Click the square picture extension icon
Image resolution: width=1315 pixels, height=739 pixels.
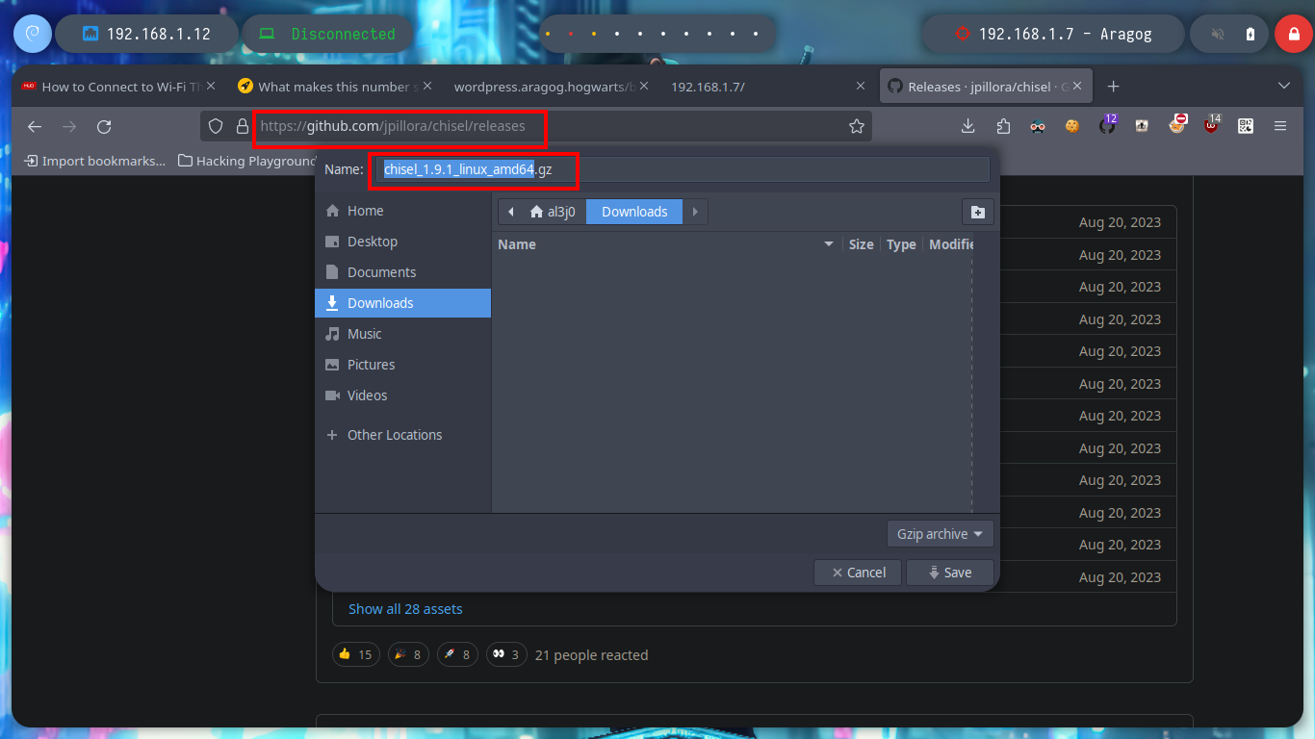[1142, 126]
